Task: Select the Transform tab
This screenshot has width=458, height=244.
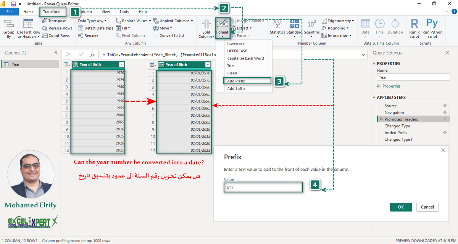Action: (52, 12)
